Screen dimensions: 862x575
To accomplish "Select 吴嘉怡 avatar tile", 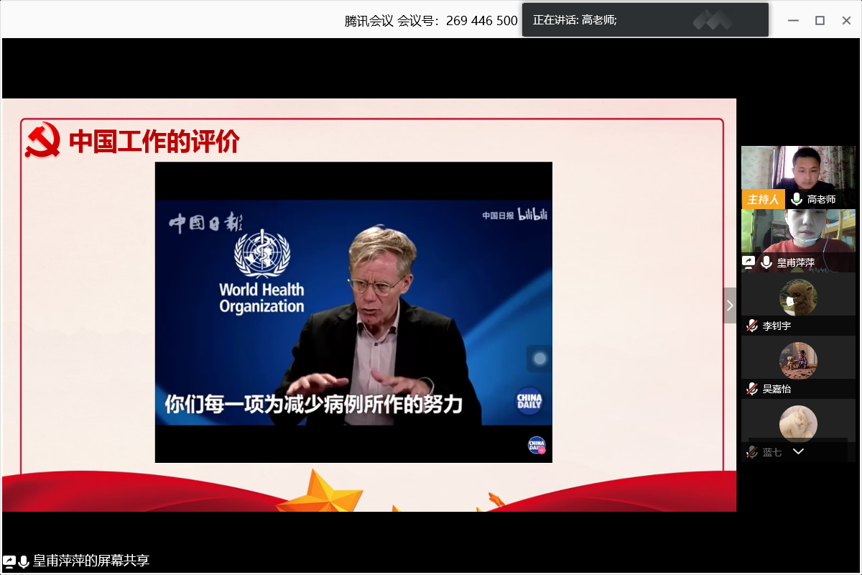I will point(798,361).
